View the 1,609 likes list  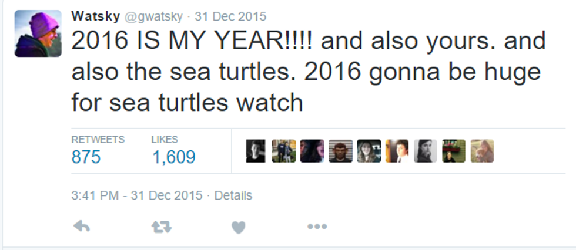tap(173, 157)
